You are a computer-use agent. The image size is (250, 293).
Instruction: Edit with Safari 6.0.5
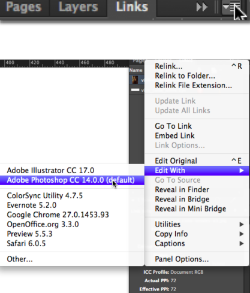[72, 243]
